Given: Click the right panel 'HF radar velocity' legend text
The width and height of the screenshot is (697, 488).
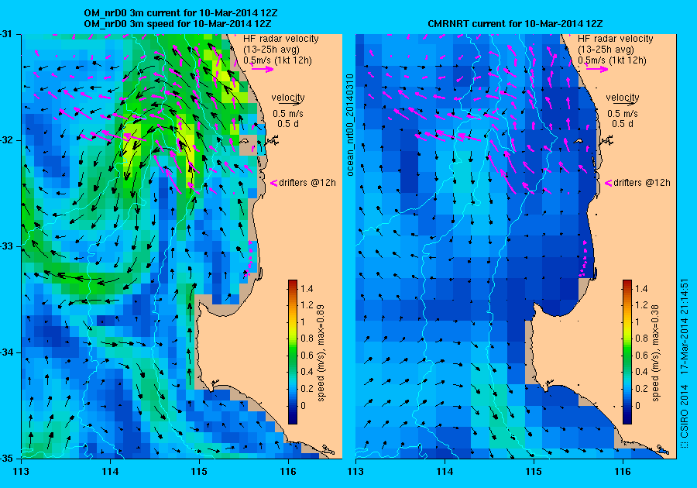Looking at the screenshot, I should pyautogui.click(x=616, y=39).
